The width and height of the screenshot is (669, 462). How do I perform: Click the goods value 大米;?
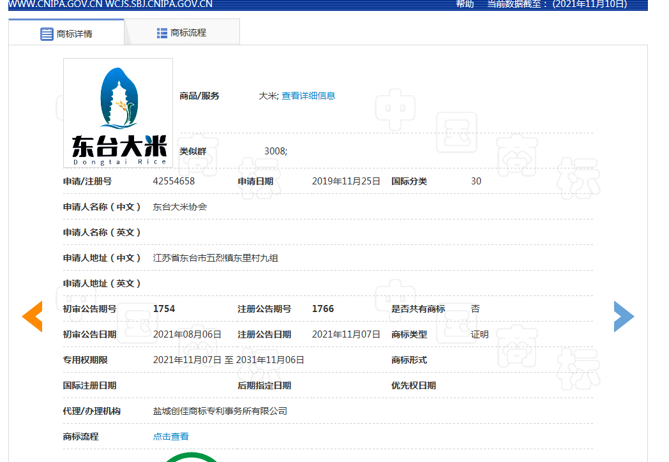pyautogui.click(x=268, y=96)
